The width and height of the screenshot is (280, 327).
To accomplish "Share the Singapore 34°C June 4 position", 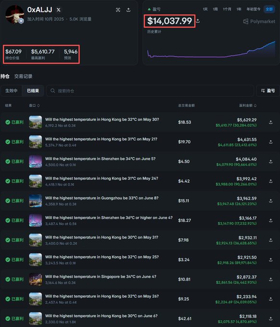I will tap(270, 279).
